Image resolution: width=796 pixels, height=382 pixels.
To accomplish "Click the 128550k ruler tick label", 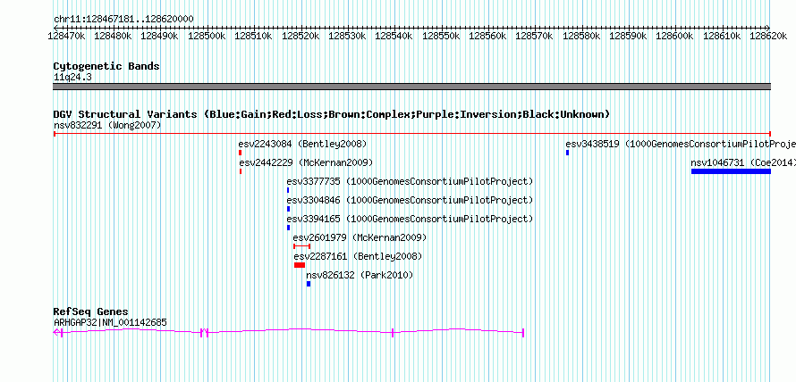I will [x=441, y=36].
